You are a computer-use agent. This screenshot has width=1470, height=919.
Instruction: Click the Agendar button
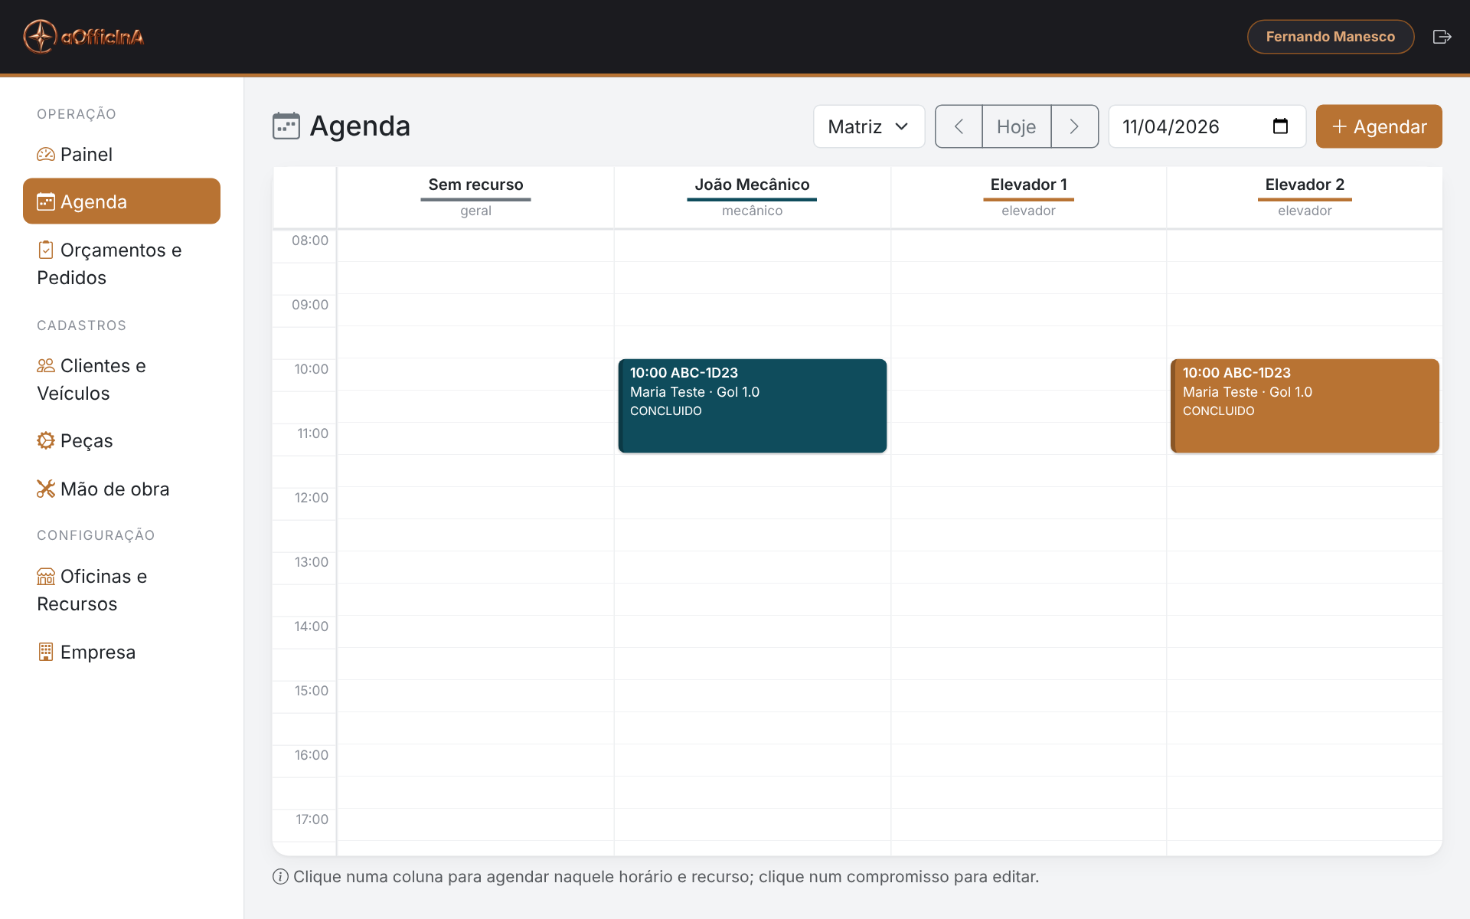(x=1379, y=126)
